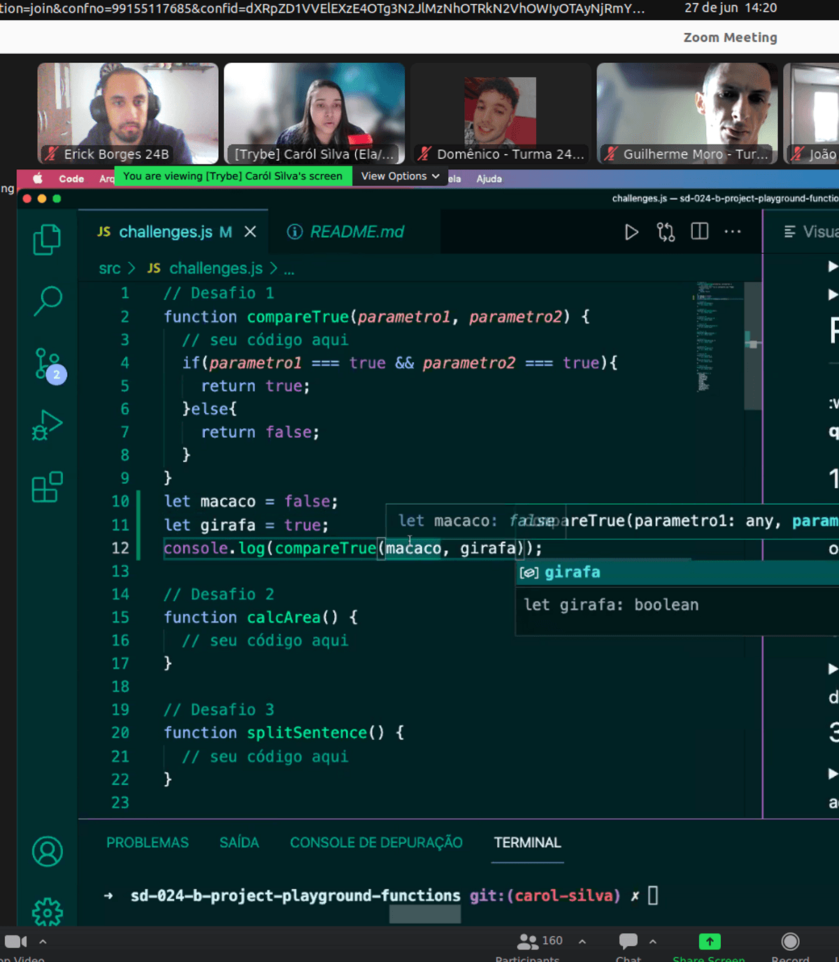The height and width of the screenshot is (962, 839).
Task: Open the Explorer files icon in sidebar
Action: point(47,240)
